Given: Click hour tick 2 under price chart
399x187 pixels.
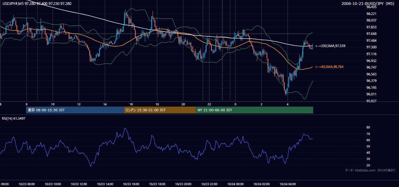Looking at the screenshot, I should (261, 104).
